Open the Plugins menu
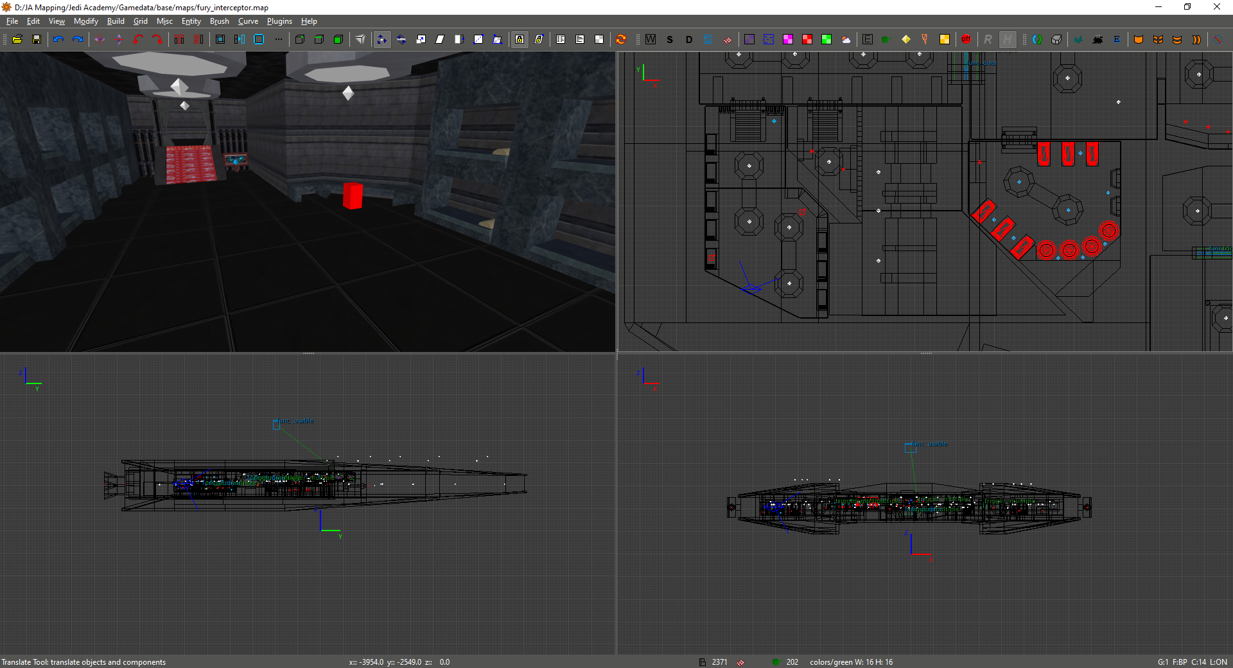 (x=279, y=21)
